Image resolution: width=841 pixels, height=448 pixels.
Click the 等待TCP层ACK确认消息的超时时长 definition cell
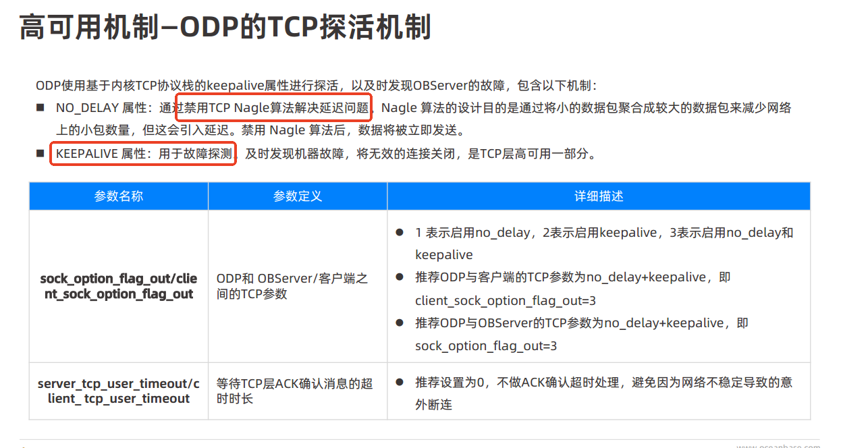pos(294,391)
